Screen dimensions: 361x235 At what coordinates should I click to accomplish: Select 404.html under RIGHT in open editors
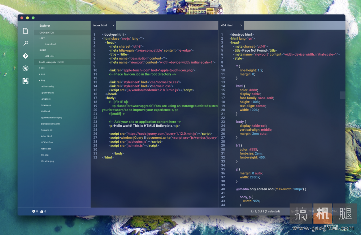point(50,56)
